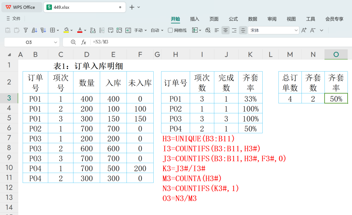The width and height of the screenshot is (352, 215).
Task: Toggle the 网格线 gridlines checkbox
Action: coord(170,30)
